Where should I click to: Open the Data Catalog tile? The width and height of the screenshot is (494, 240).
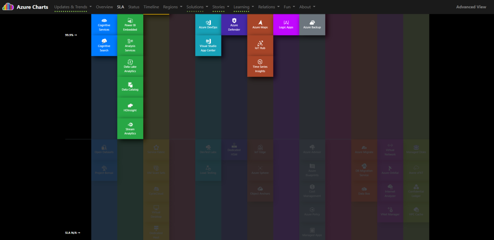(x=130, y=87)
